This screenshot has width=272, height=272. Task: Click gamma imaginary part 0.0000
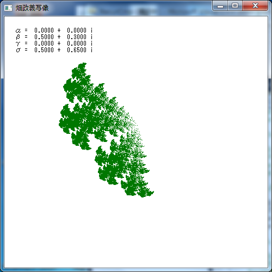click(77, 44)
